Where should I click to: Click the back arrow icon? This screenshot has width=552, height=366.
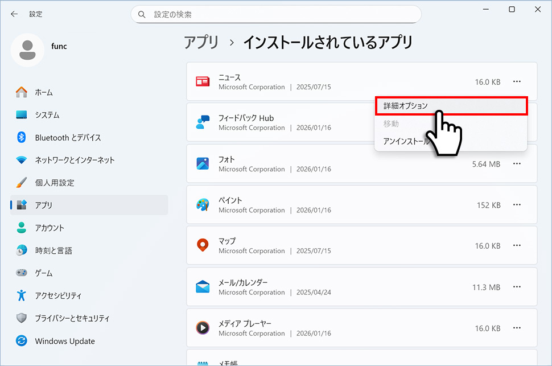14,14
